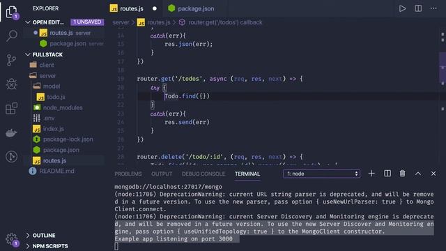Open the Source Control view
446x251 pixels.
[11, 60]
